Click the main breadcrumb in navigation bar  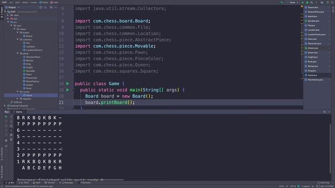click(x=54, y=2)
